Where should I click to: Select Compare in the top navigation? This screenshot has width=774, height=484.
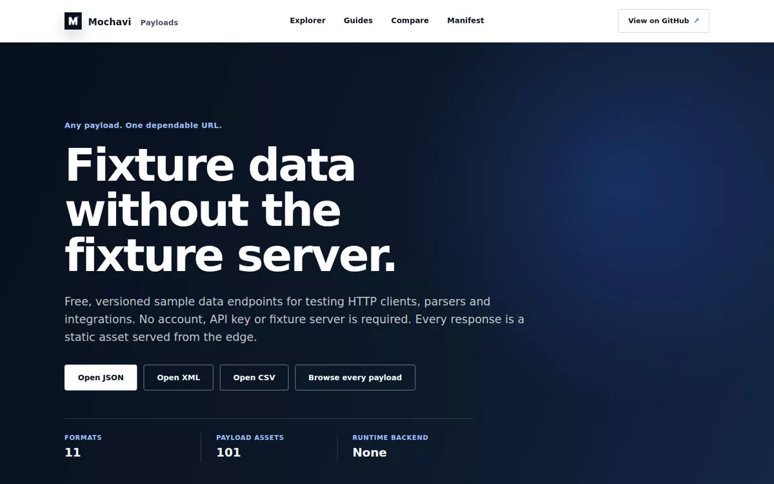(410, 21)
